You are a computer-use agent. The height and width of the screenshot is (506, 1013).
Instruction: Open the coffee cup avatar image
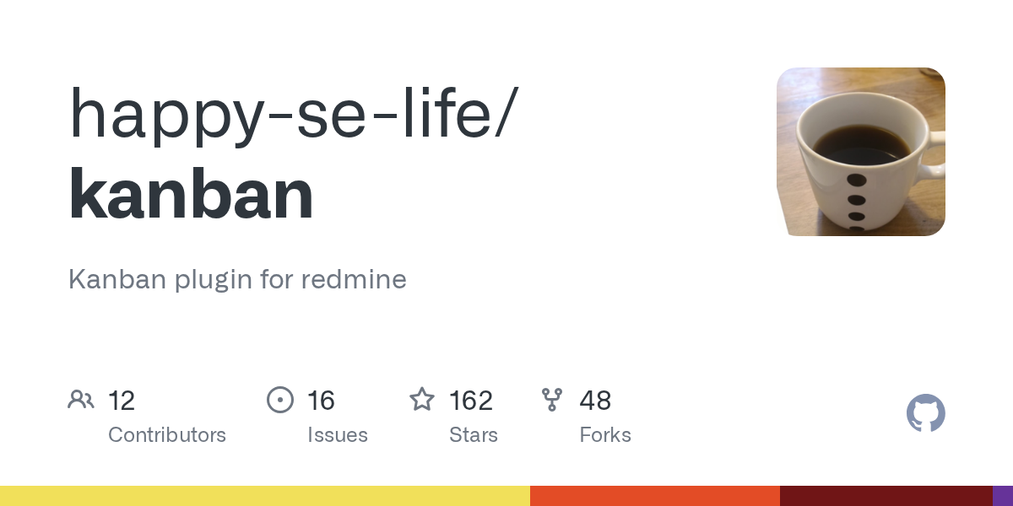[x=861, y=152]
